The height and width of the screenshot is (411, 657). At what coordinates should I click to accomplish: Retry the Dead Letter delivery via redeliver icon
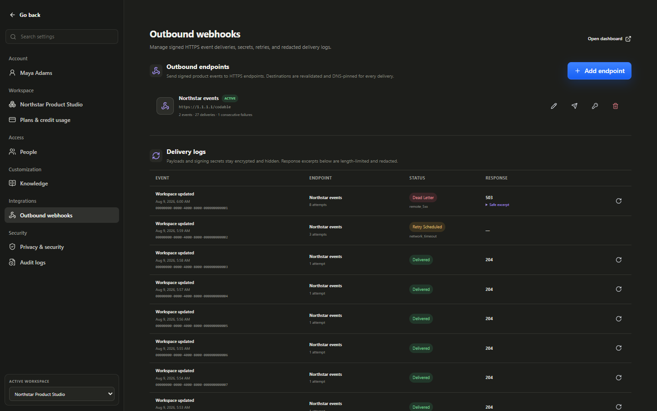click(x=619, y=201)
